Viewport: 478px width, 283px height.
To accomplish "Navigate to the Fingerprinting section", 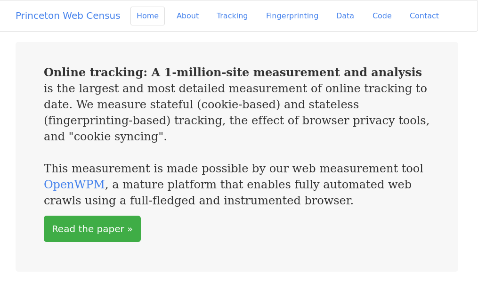I will click(x=292, y=16).
